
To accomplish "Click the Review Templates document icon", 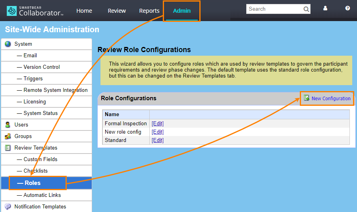I will click(8, 148).
